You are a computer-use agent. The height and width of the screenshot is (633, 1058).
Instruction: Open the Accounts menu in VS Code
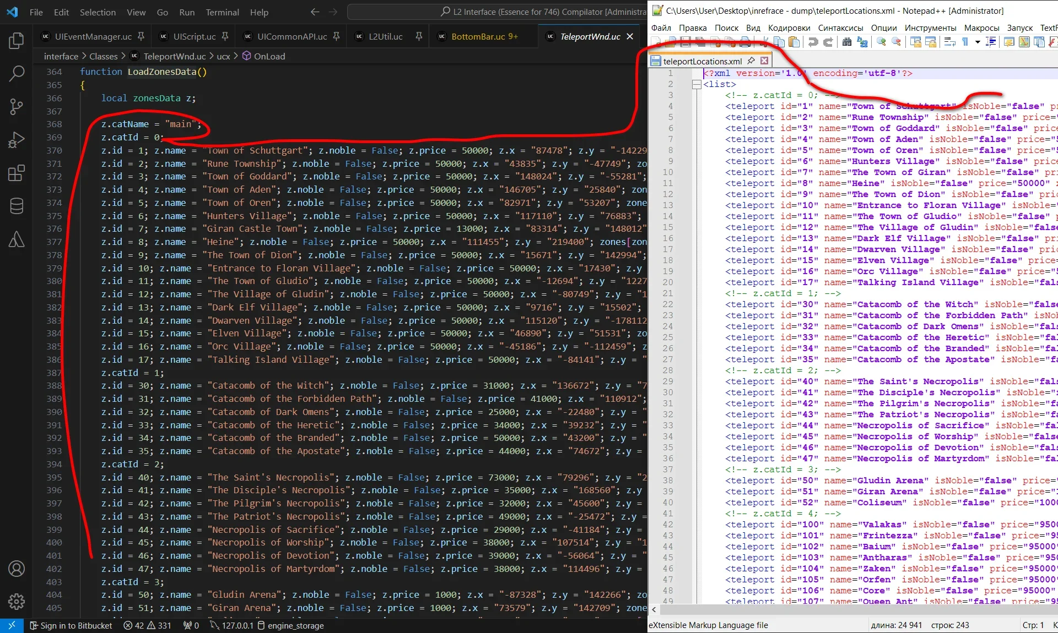point(17,569)
